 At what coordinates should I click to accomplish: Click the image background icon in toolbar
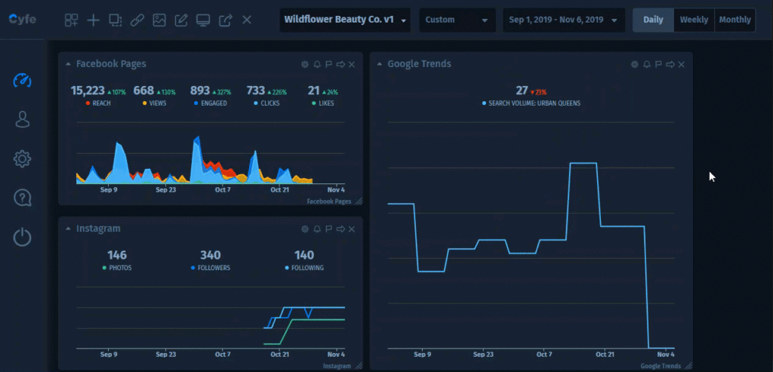click(159, 20)
